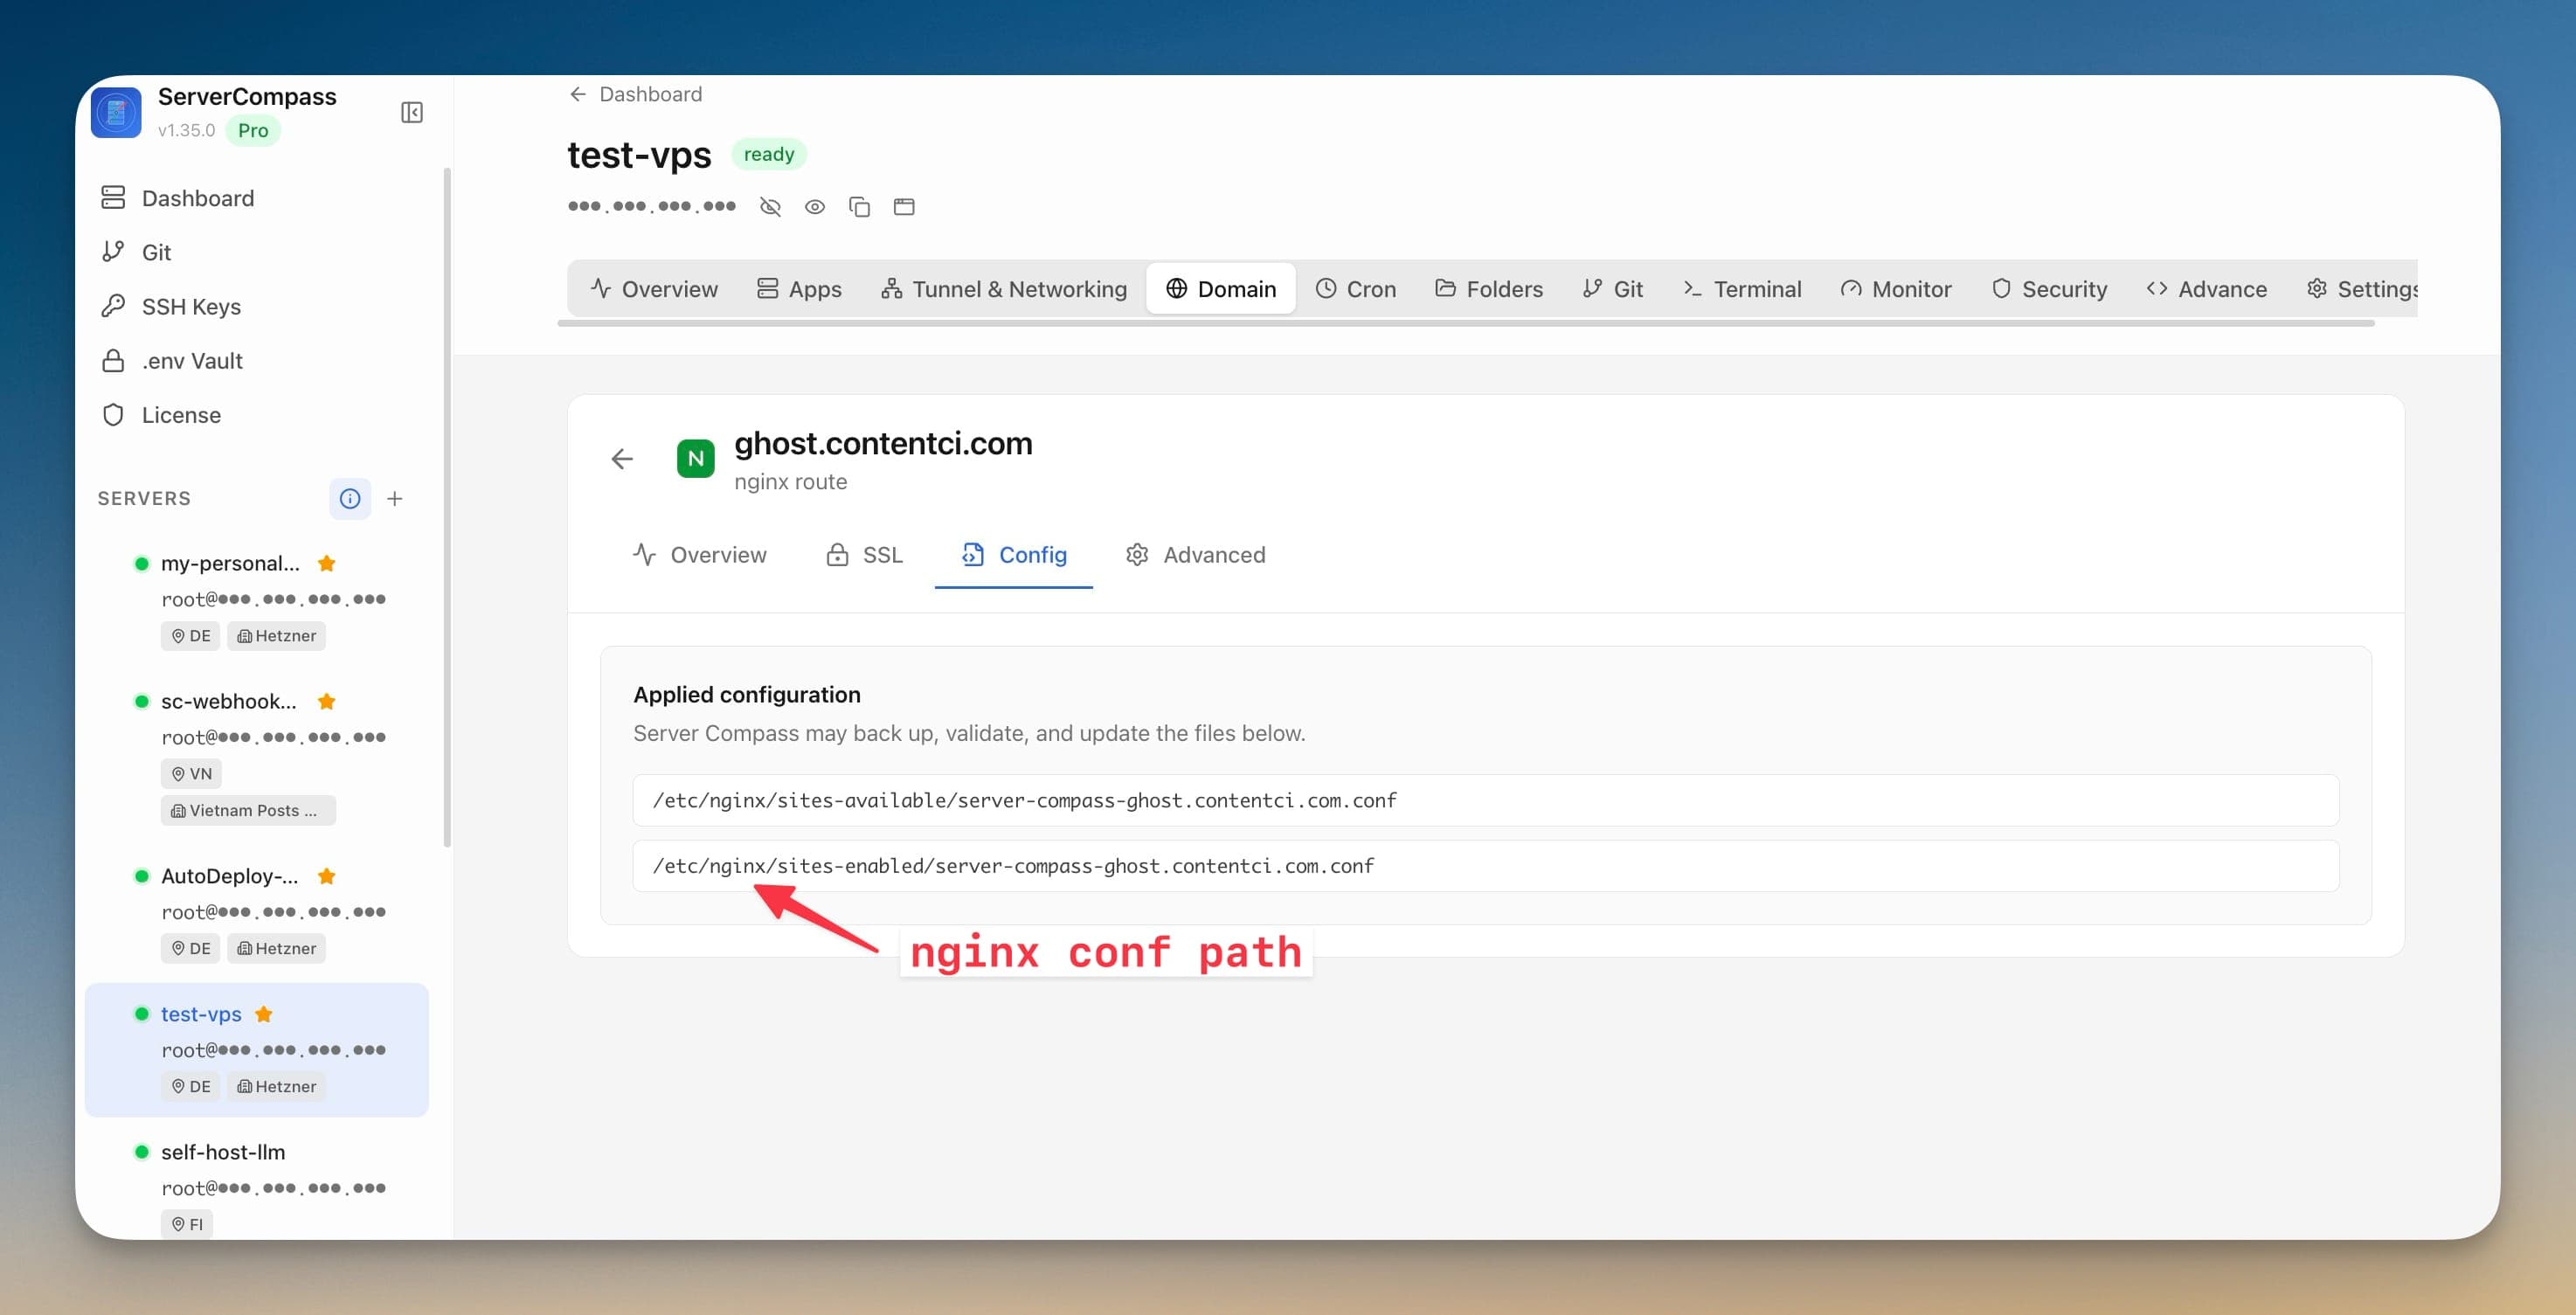Add a new server with plus icon

pos(395,498)
